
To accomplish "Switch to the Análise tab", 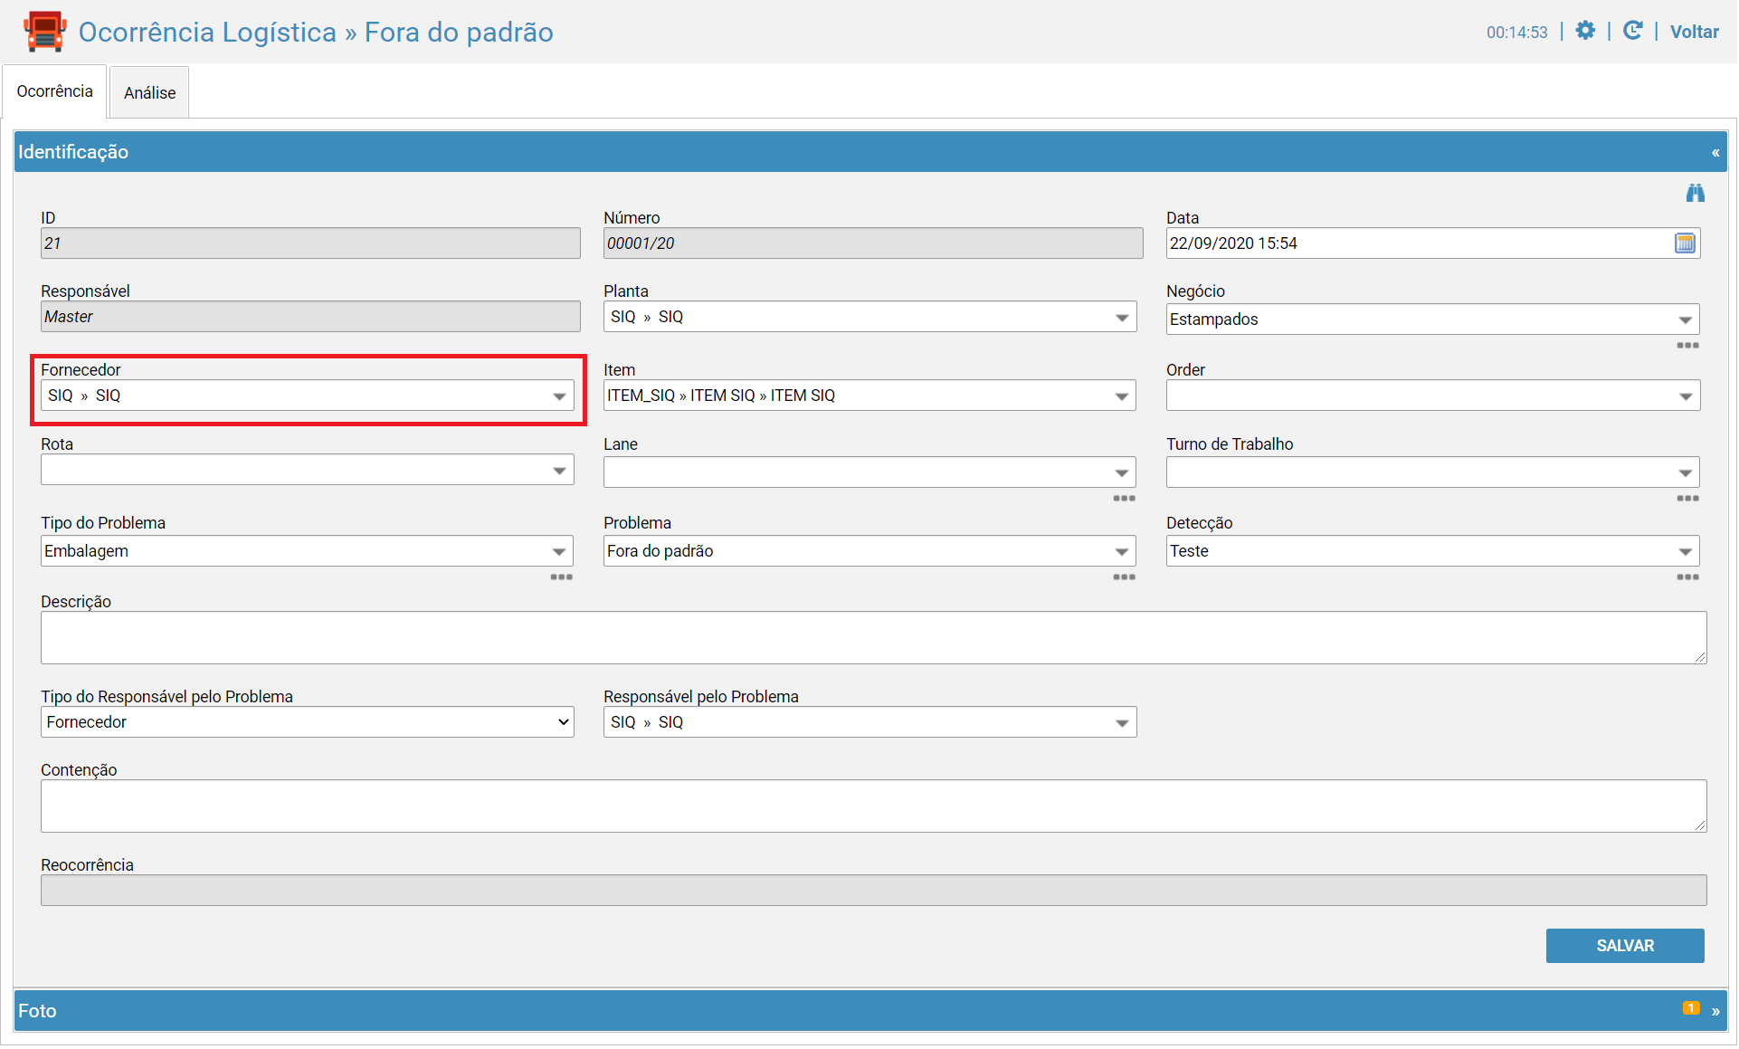I will (149, 92).
